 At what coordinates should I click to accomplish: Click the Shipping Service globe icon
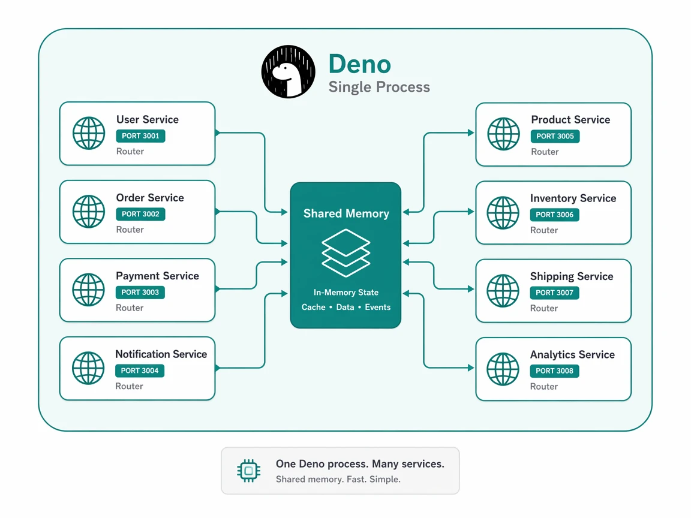click(503, 291)
